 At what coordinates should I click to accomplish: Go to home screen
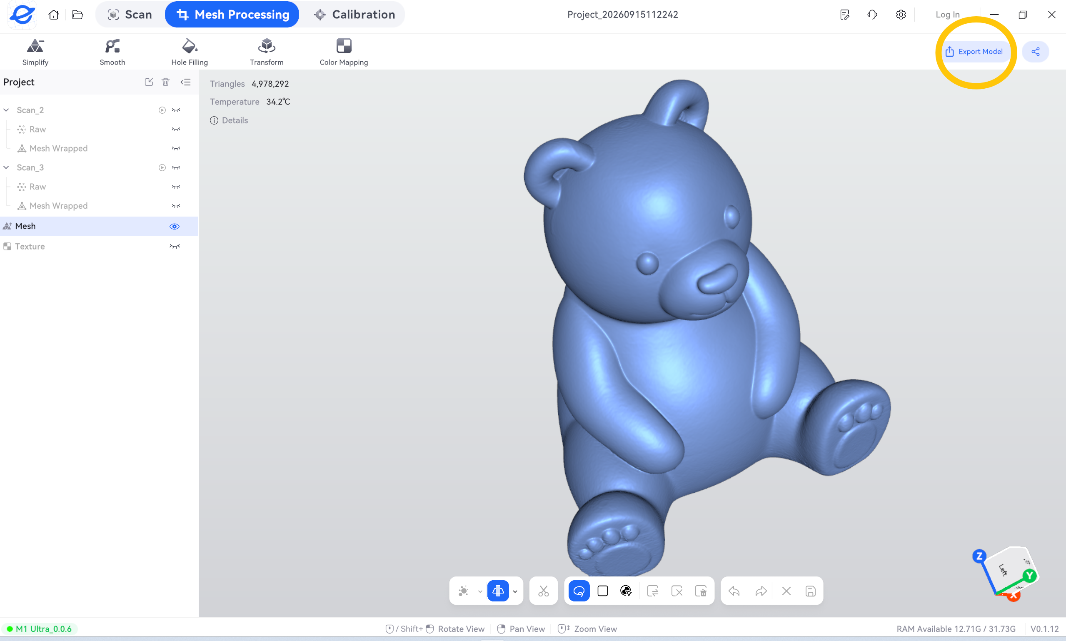(x=54, y=15)
